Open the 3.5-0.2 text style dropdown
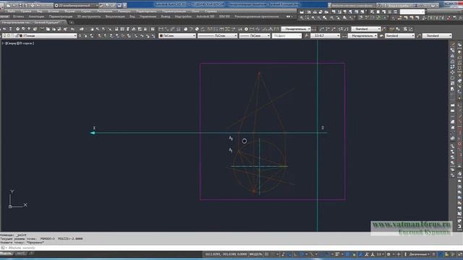Screen dimensions: 463x260 click(x=325, y=35)
